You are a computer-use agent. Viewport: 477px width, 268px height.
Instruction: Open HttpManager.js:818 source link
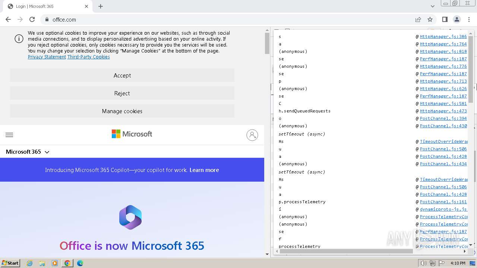coord(443,51)
